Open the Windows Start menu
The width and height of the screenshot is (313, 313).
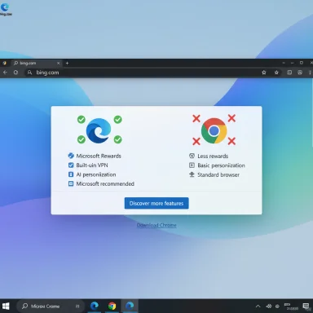point(6,306)
